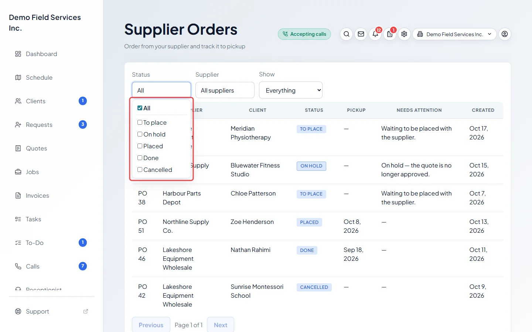532x332 pixels.
Task: Click the Next page button
Action: (221, 325)
